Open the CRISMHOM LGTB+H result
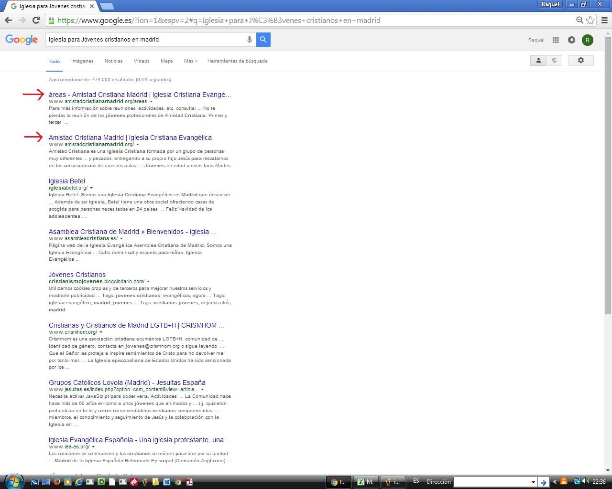Viewport: 612px width, 489px height. click(x=136, y=325)
